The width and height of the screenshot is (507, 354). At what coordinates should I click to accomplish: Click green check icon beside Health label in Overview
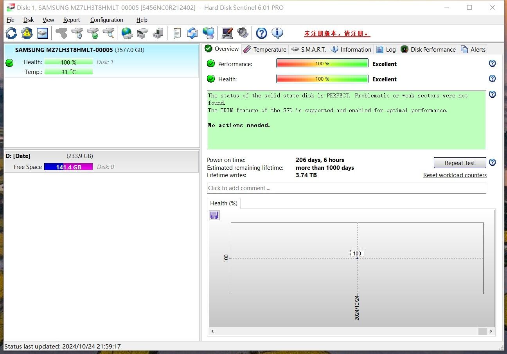[x=211, y=79]
